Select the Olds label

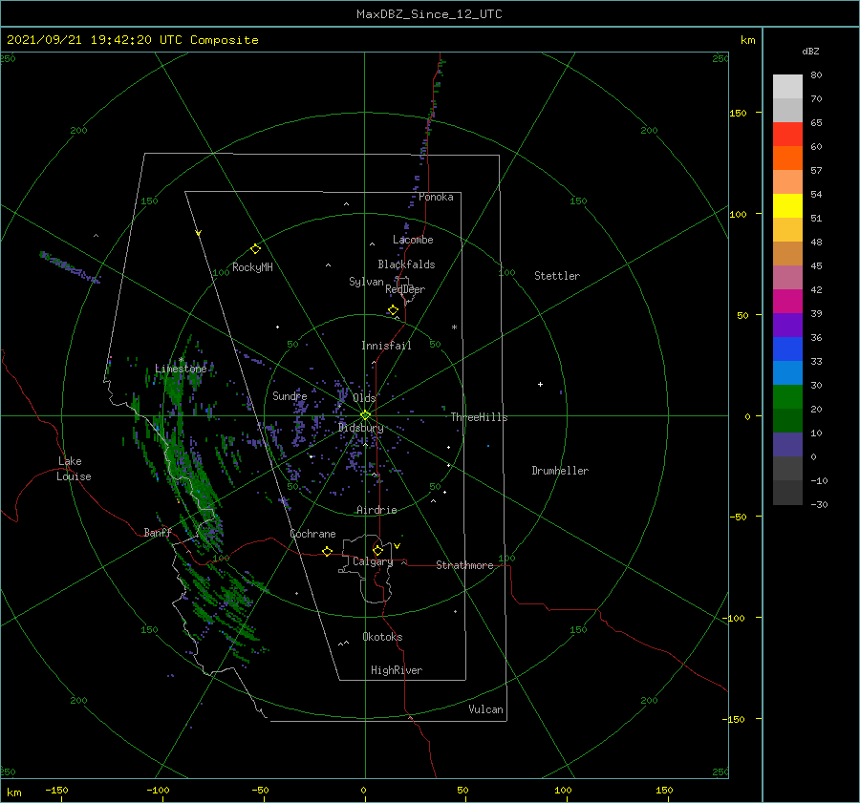(364, 398)
